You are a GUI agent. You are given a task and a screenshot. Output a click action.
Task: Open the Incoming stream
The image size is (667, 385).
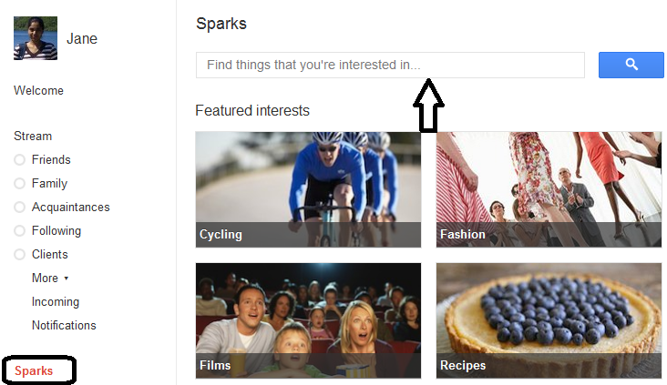(x=55, y=302)
